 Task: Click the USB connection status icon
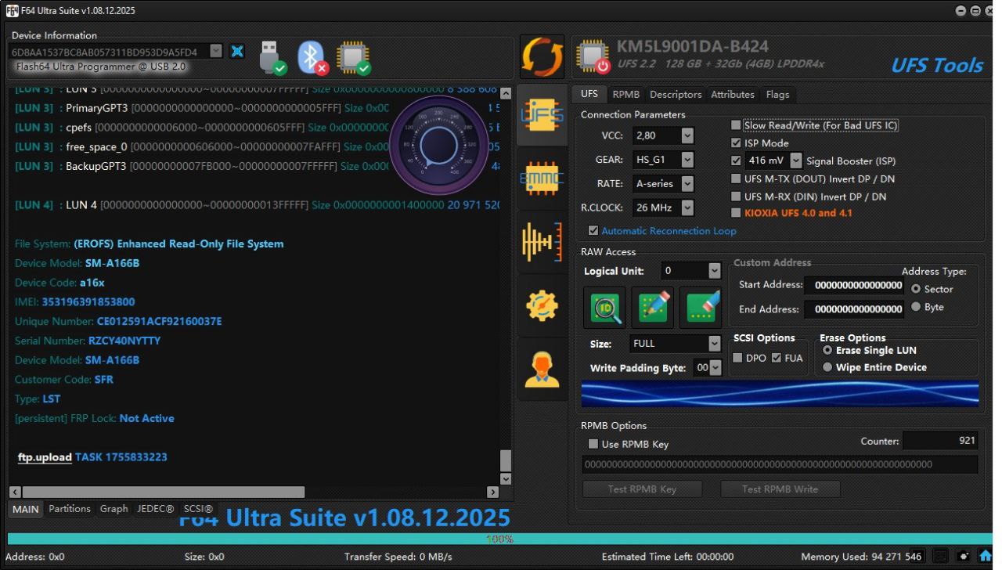tap(273, 58)
